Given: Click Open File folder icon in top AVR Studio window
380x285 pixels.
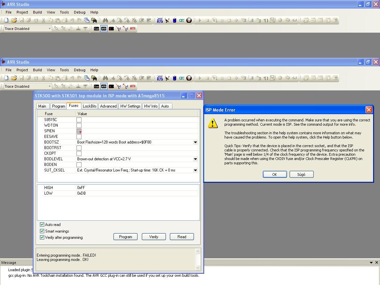Looking at the screenshot, I should click(x=14, y=20).
